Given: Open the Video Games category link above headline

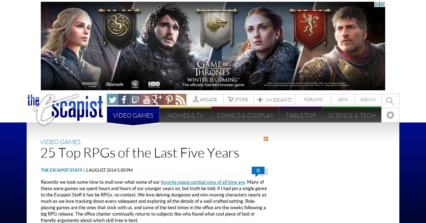Looking at the screenshot, I should click(x=60, y=142).
